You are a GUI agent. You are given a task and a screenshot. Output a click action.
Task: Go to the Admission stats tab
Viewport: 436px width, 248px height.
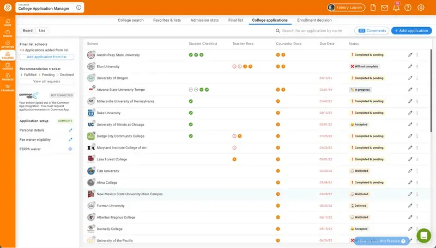(x=205, y=20)
